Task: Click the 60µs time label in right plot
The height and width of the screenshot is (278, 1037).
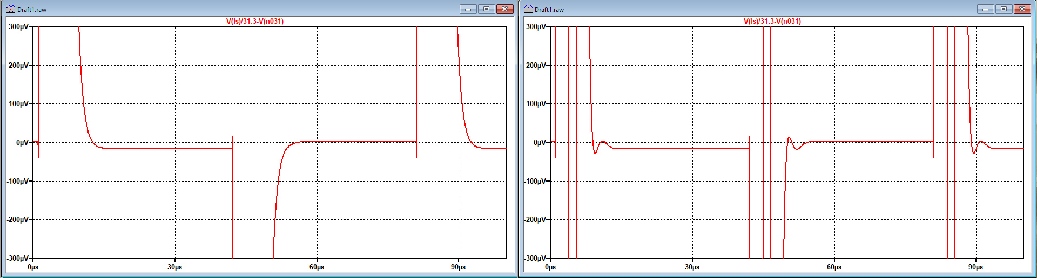Action: (834, 267)
